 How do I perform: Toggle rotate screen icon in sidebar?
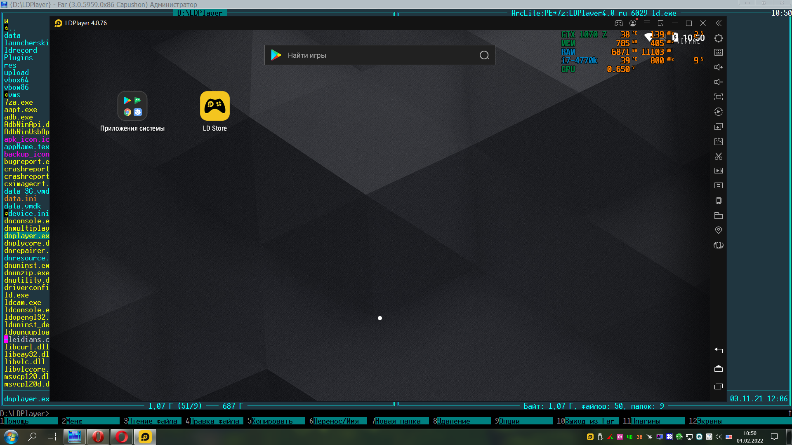[718, 245]
